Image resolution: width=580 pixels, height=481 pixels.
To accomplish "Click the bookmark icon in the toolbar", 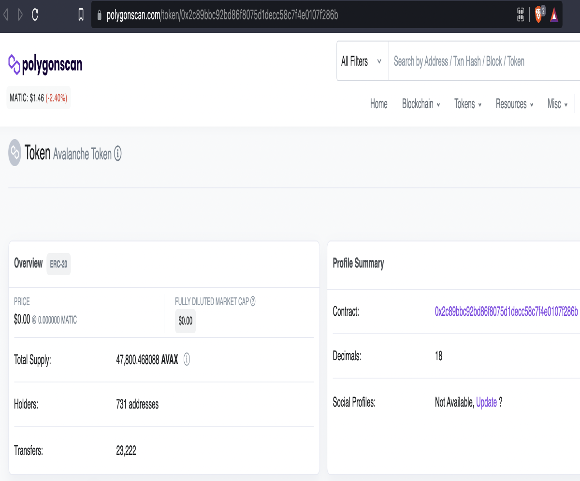I will pyautogui.click(x=81, y=15).
